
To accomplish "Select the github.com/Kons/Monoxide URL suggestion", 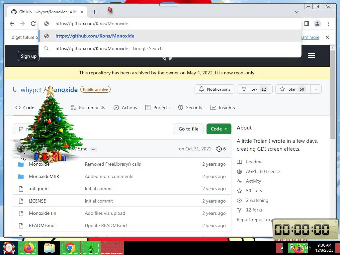I will 170,36.
